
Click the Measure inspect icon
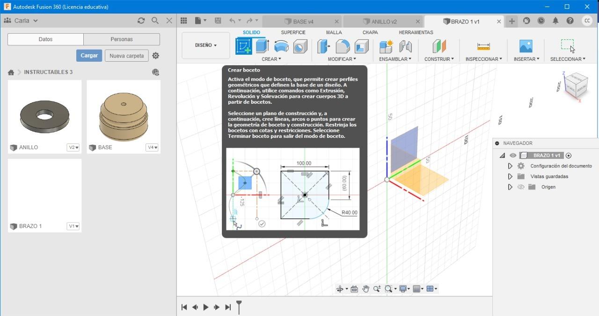click(483, 46)
